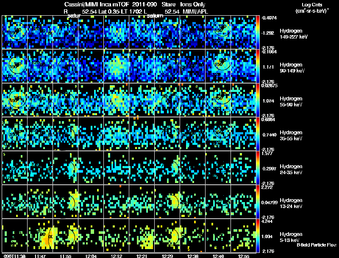The width and height of the screenshot is (339, 258).
Task: Click the color bar for Hydrogen 149-227 keV
Action: point(258,32)
